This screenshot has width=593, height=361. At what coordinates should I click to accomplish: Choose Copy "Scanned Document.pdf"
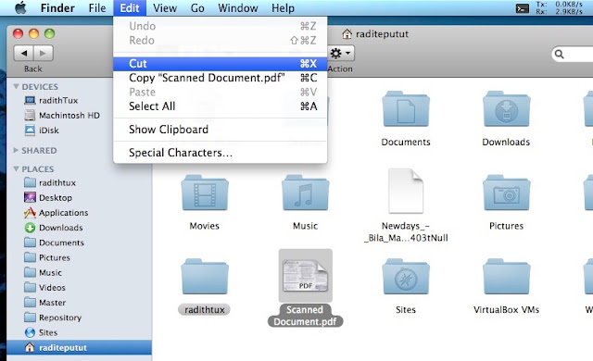[221, 78]
